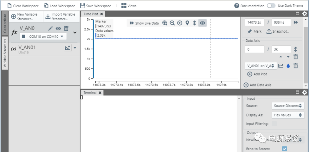
Task: Click Show Live Data button
Action: coord(144,23)
